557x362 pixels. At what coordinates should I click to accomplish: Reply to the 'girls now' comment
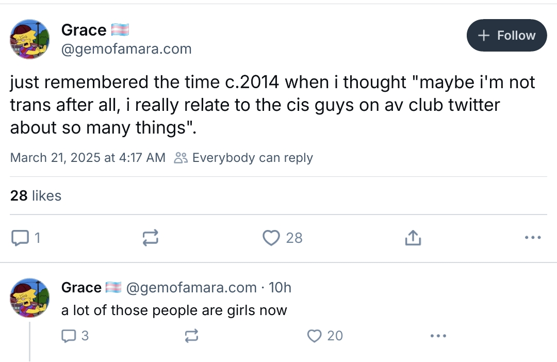coord(69,336)
